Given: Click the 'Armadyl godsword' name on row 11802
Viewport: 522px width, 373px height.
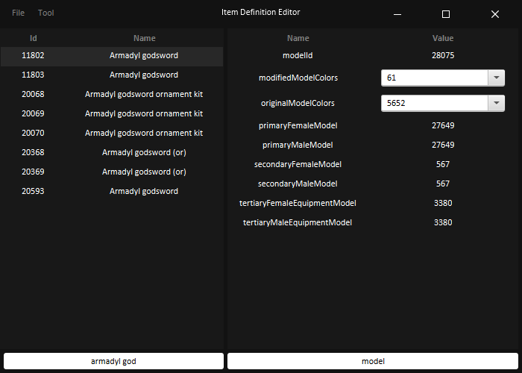Looking at the screenshot, I should pos(144,56).
